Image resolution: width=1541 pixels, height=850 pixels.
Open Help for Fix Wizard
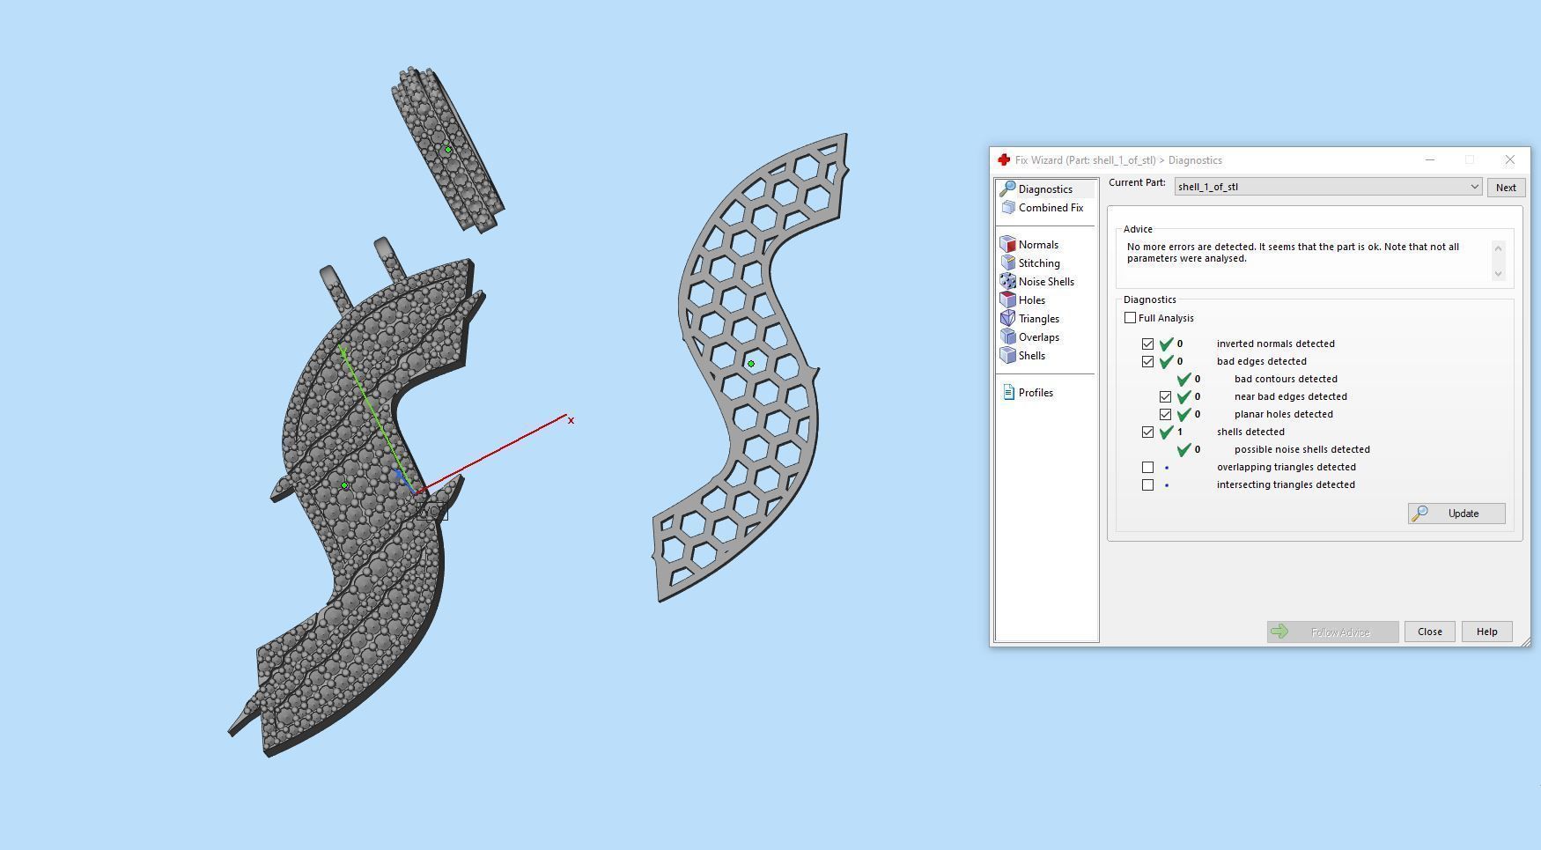(1486, 632)
